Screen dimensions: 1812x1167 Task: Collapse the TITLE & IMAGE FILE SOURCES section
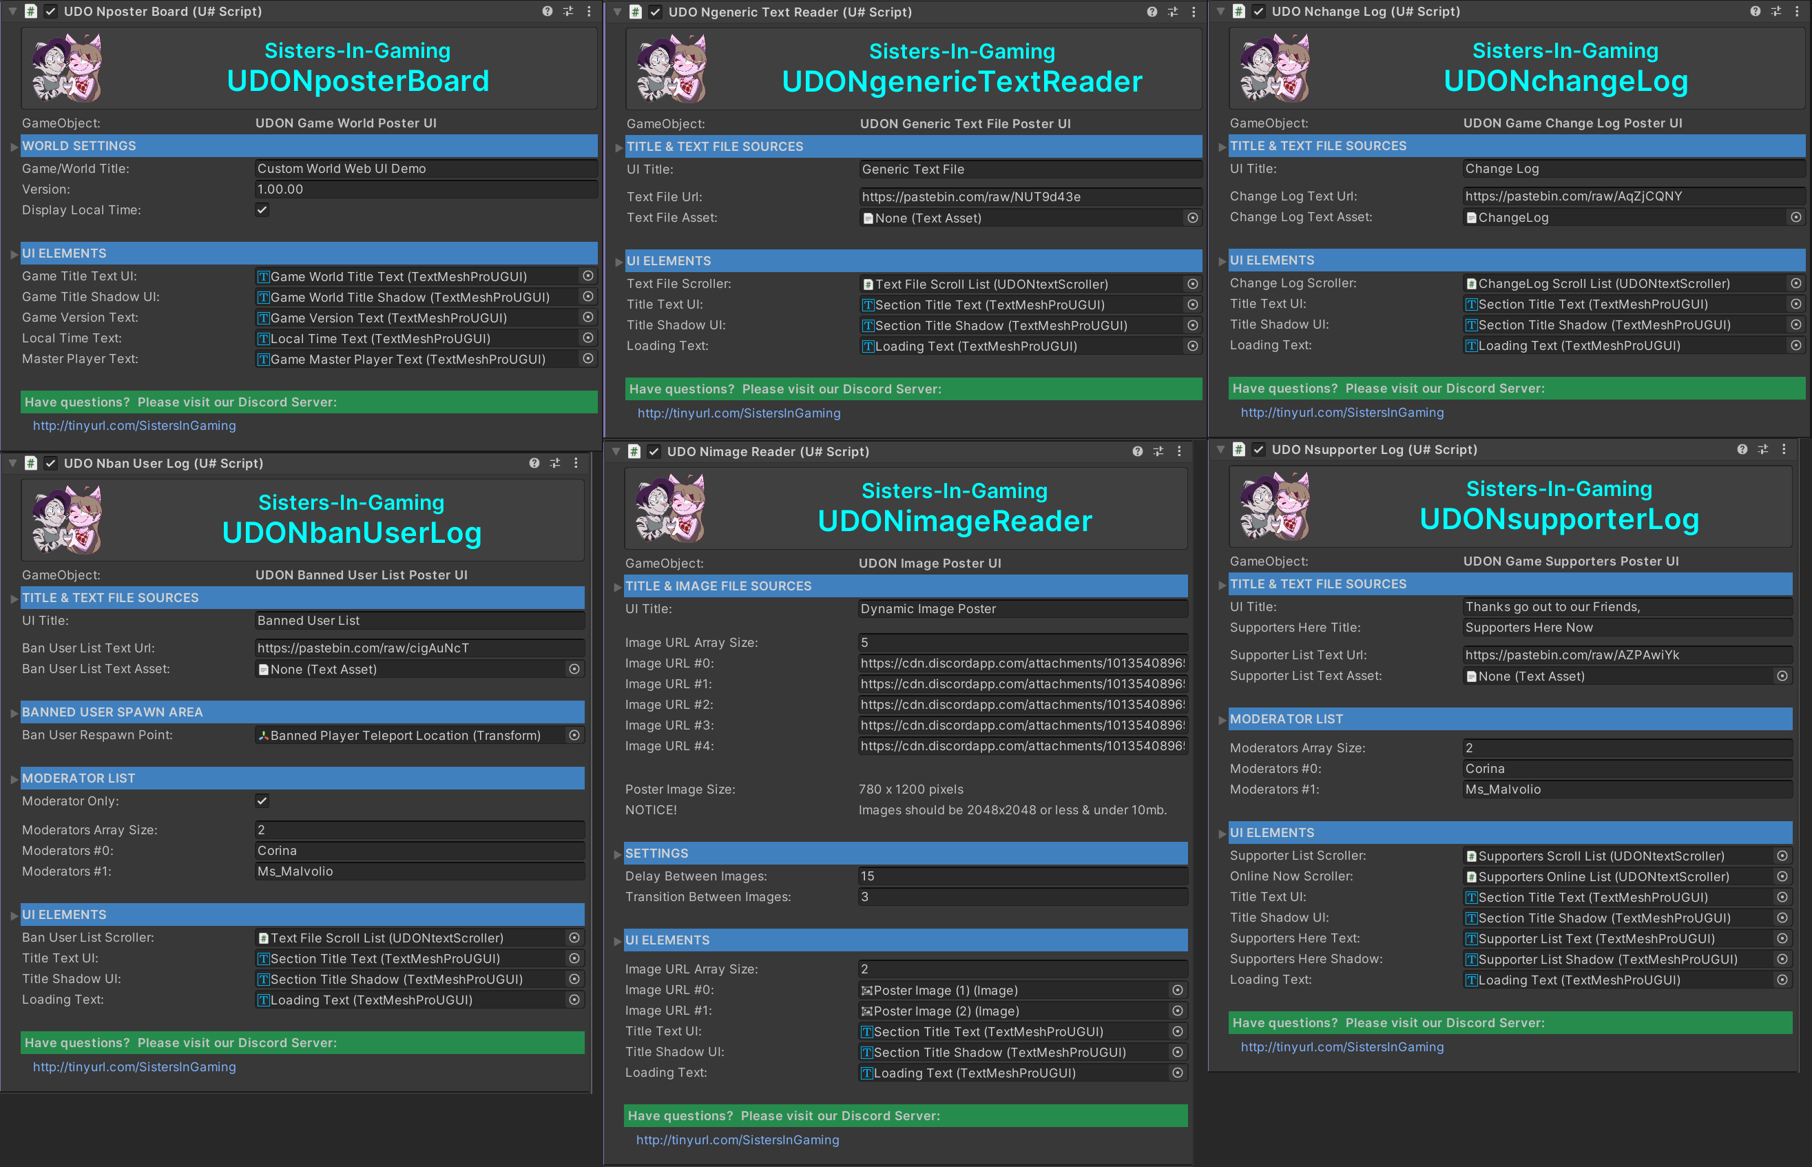[x=616, y=586]
